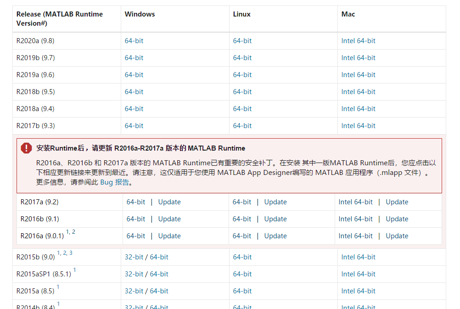Download the R2017b Mac Intel 64-bit runtime
The image size is (460, 309).
click(358, 125)
